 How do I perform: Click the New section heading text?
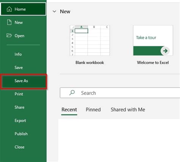pyautogui.click(x=65, y=11)
